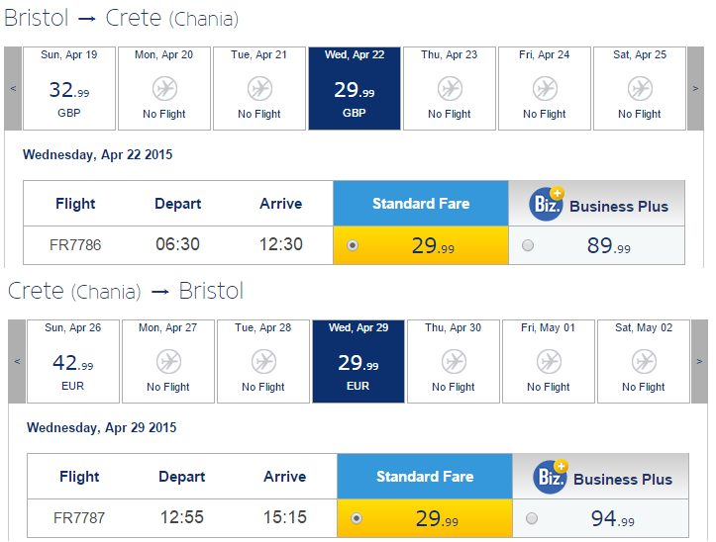Choose the 89.99 Business Plus radio for FR7786

pos(528,245)
